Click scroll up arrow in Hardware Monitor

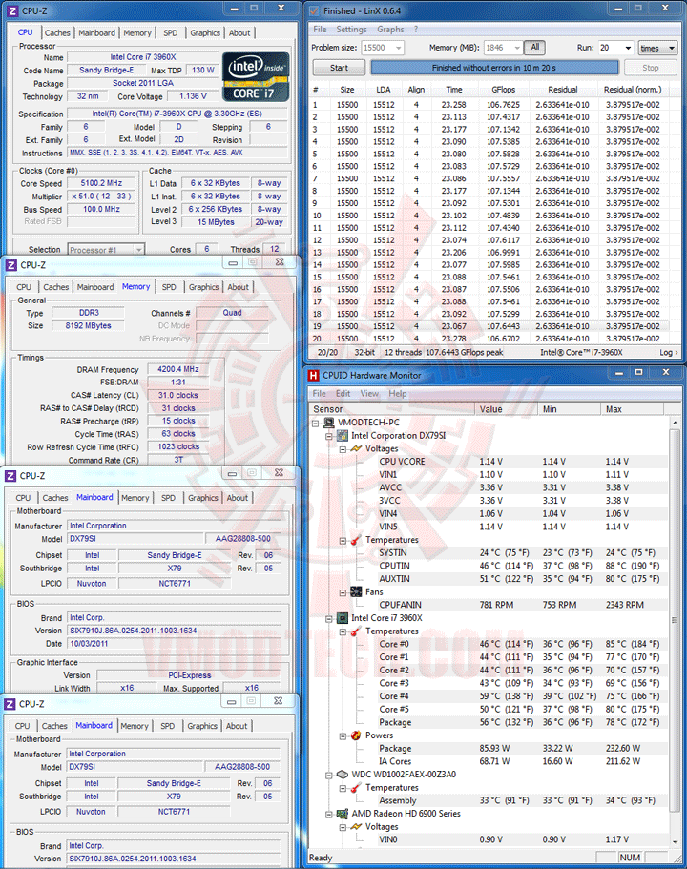tap(675, 423)
